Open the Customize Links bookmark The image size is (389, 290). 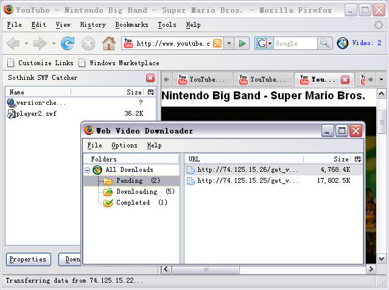pos(40,63)
